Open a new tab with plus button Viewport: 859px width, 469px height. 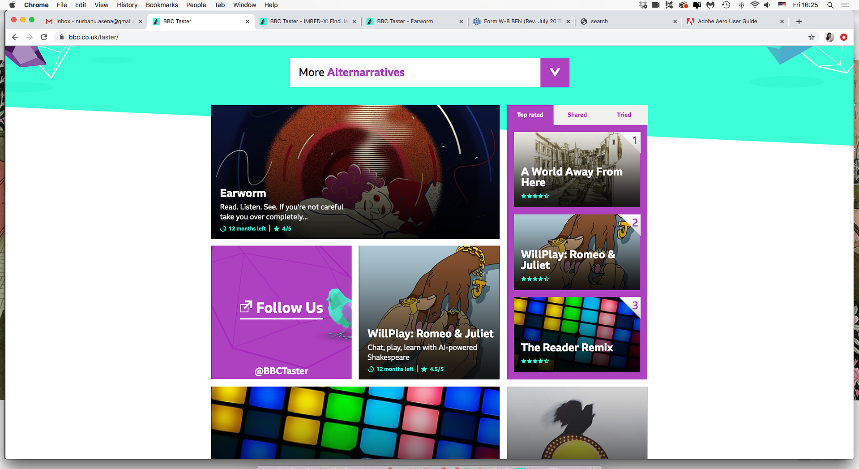799,22
